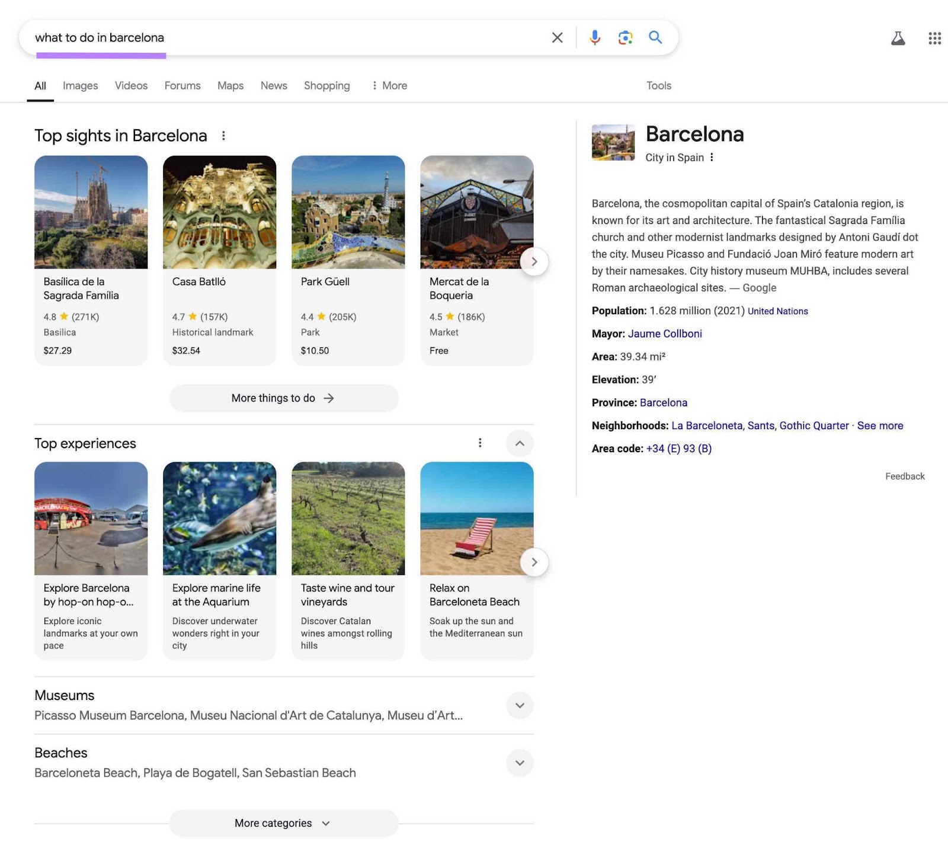
Task: Click the More things to do button
Action: (284, 398)
